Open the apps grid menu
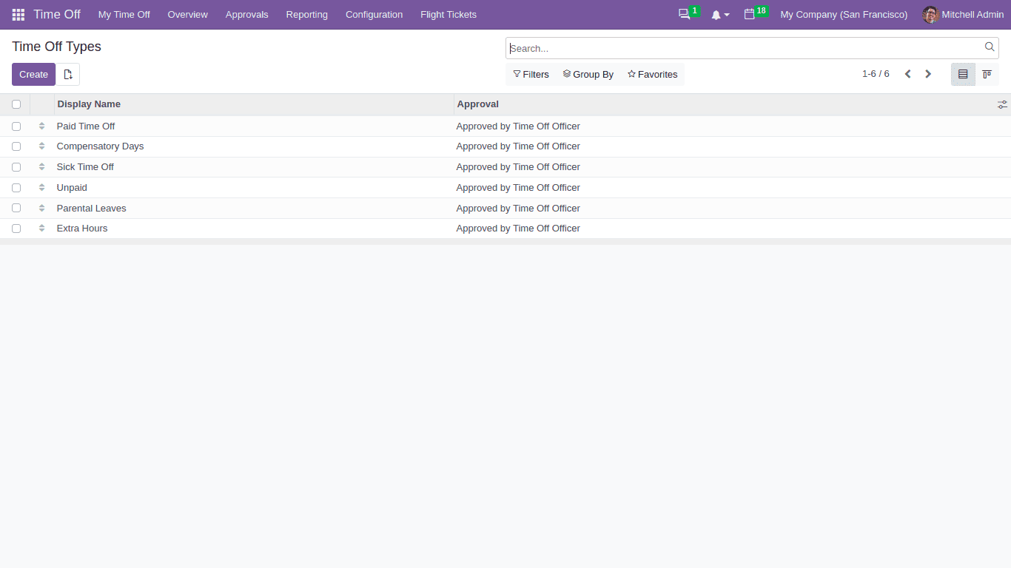This screenshot has width=1011, height=568. pos(17,14)
